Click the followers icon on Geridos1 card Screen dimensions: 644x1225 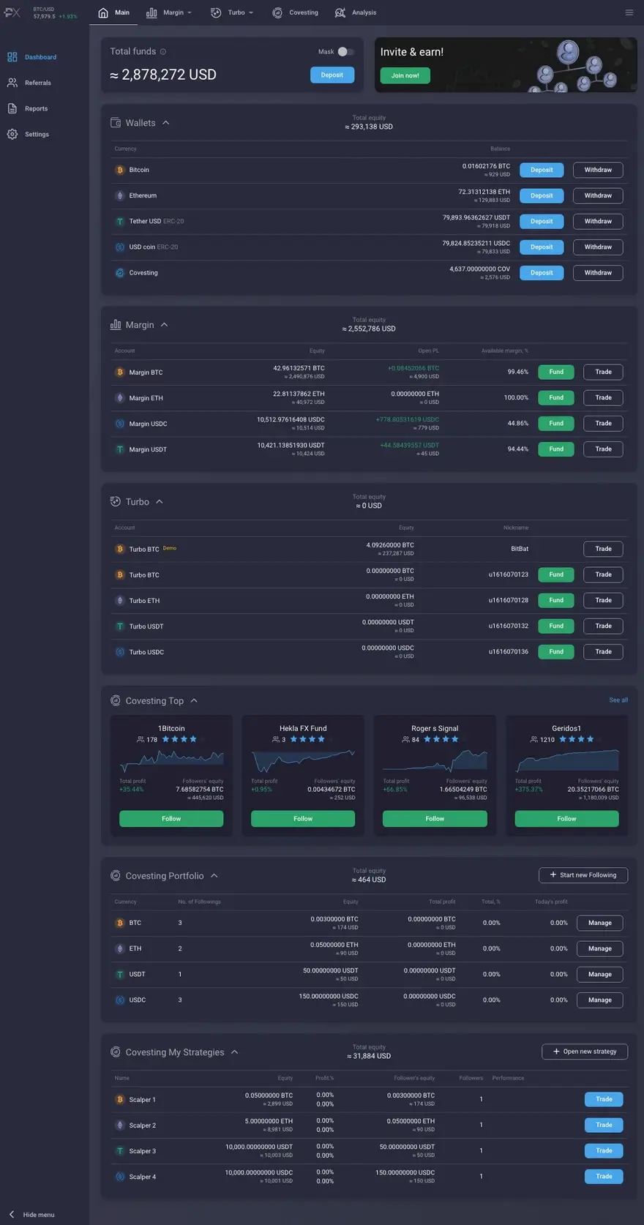click(x=534, y=739)
